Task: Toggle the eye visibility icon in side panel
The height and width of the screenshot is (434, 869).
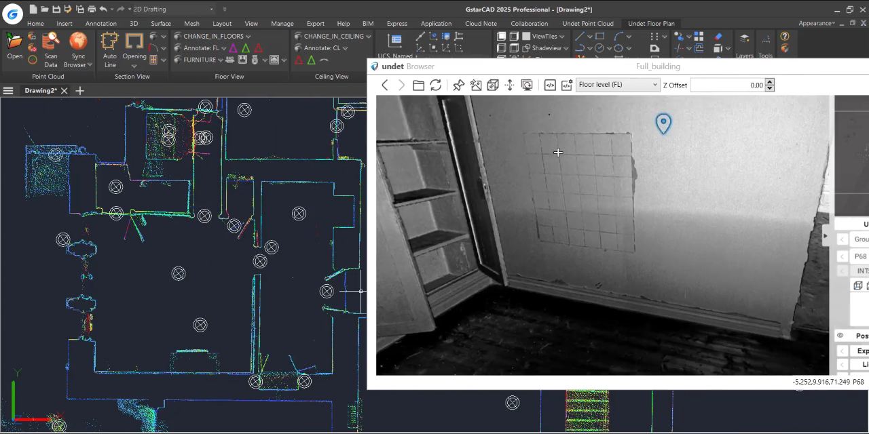Action: (x=840, y=336)
